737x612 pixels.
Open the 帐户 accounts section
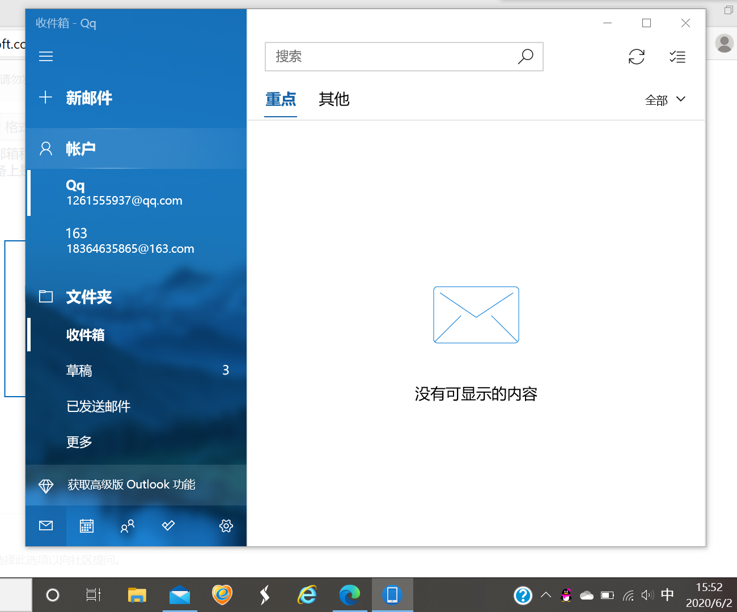[136, 148]
